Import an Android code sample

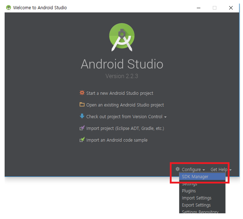(117, 140)
